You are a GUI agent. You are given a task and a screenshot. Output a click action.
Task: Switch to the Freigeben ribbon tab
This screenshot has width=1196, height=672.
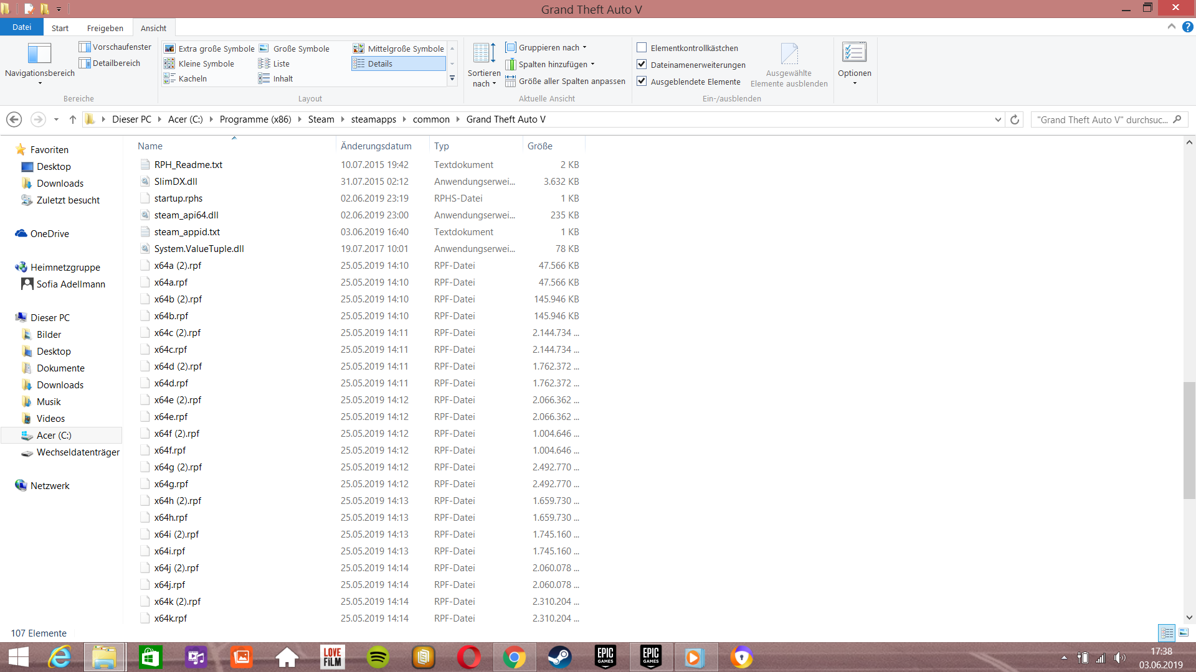click(105, 28)
